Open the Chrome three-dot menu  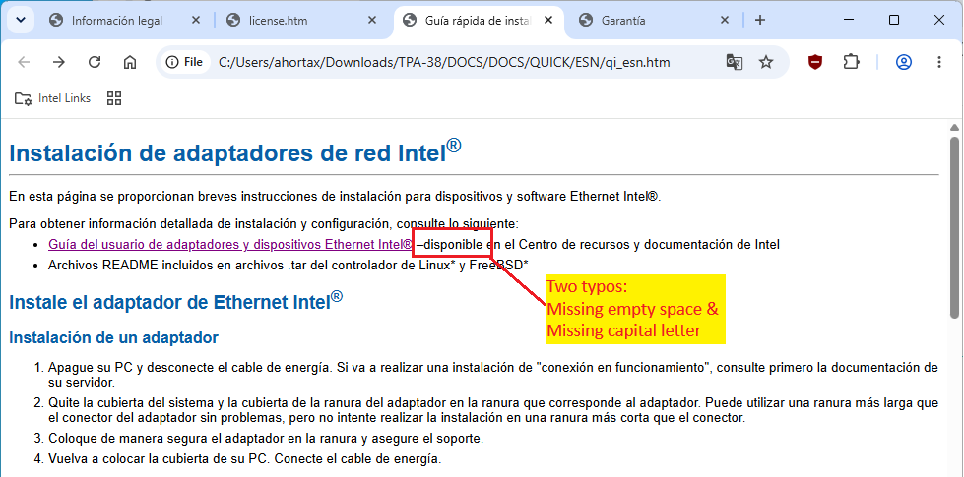click(938, 62)
